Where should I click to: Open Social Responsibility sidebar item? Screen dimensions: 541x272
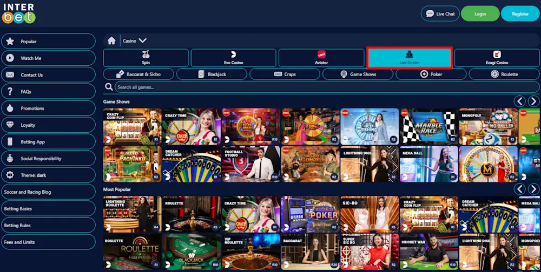click(48, 158)
